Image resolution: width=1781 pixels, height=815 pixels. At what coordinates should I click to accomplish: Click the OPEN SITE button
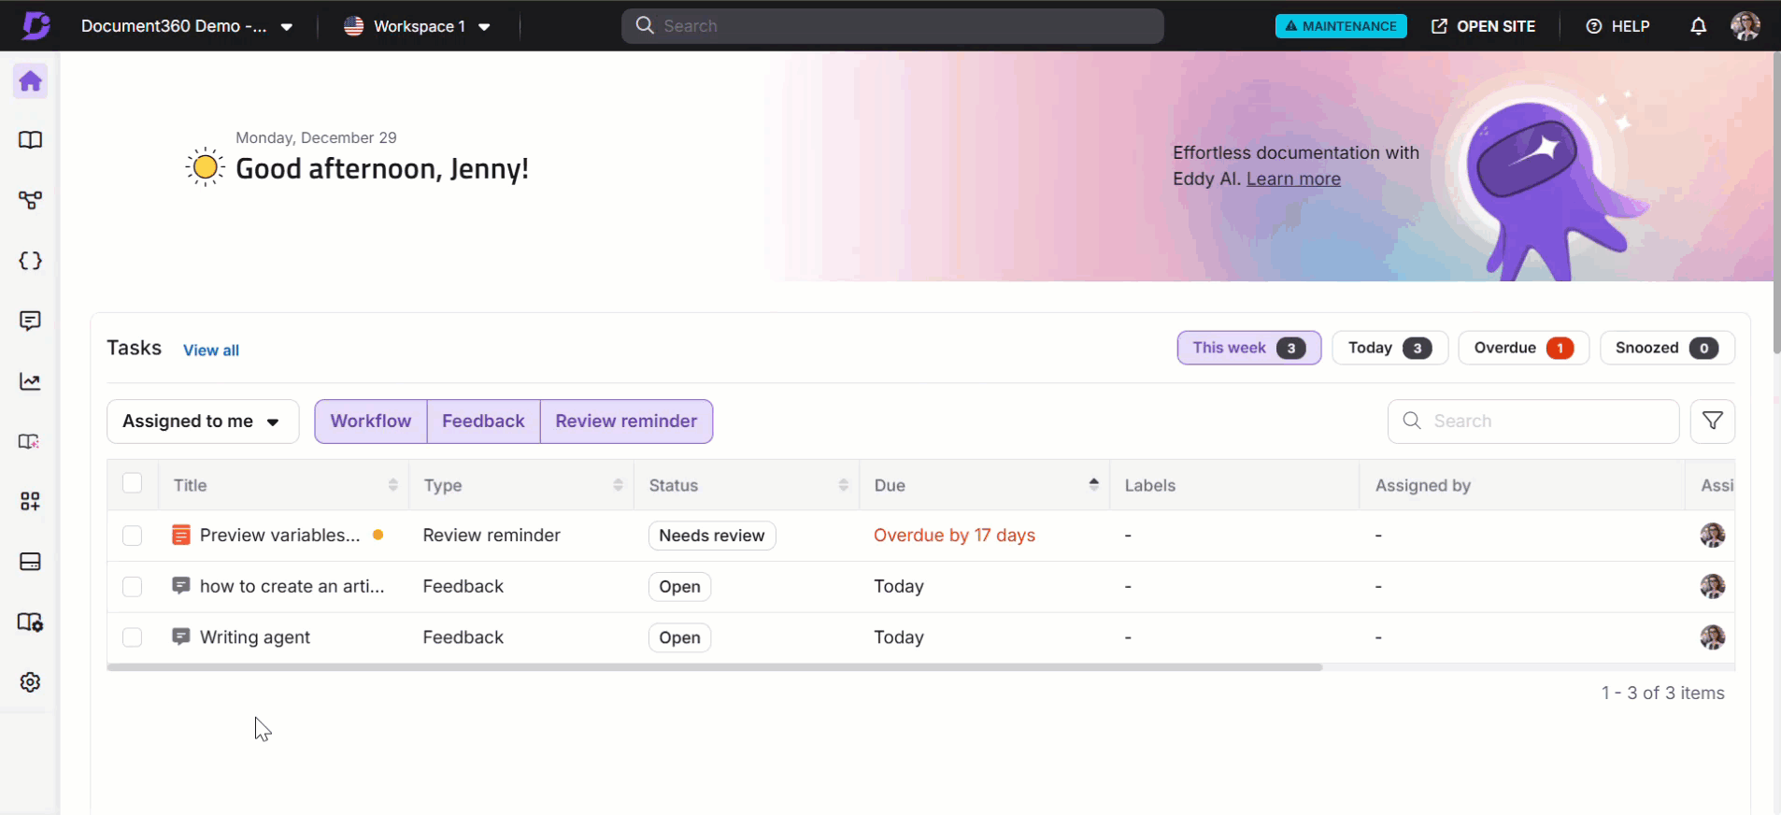click(x=1483, y=26)
